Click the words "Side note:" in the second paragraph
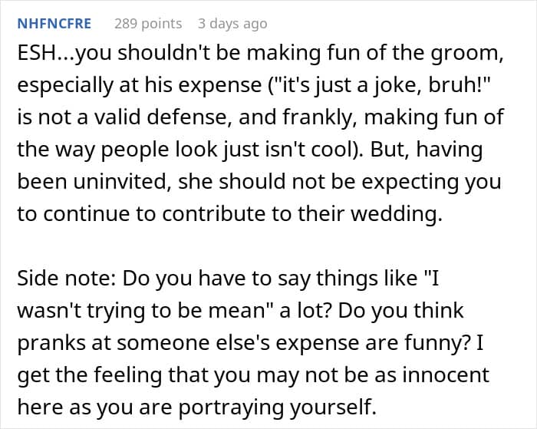Image resolution: width=537 pixels, height=429 pixels. pos(67,278)
